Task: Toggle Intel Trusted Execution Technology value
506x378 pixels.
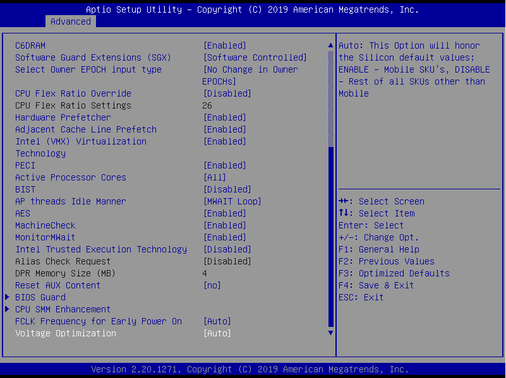Action: pos(227,249)
